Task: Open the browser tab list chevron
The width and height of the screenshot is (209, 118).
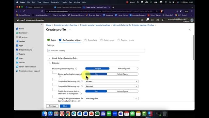Action: point(192,7)
